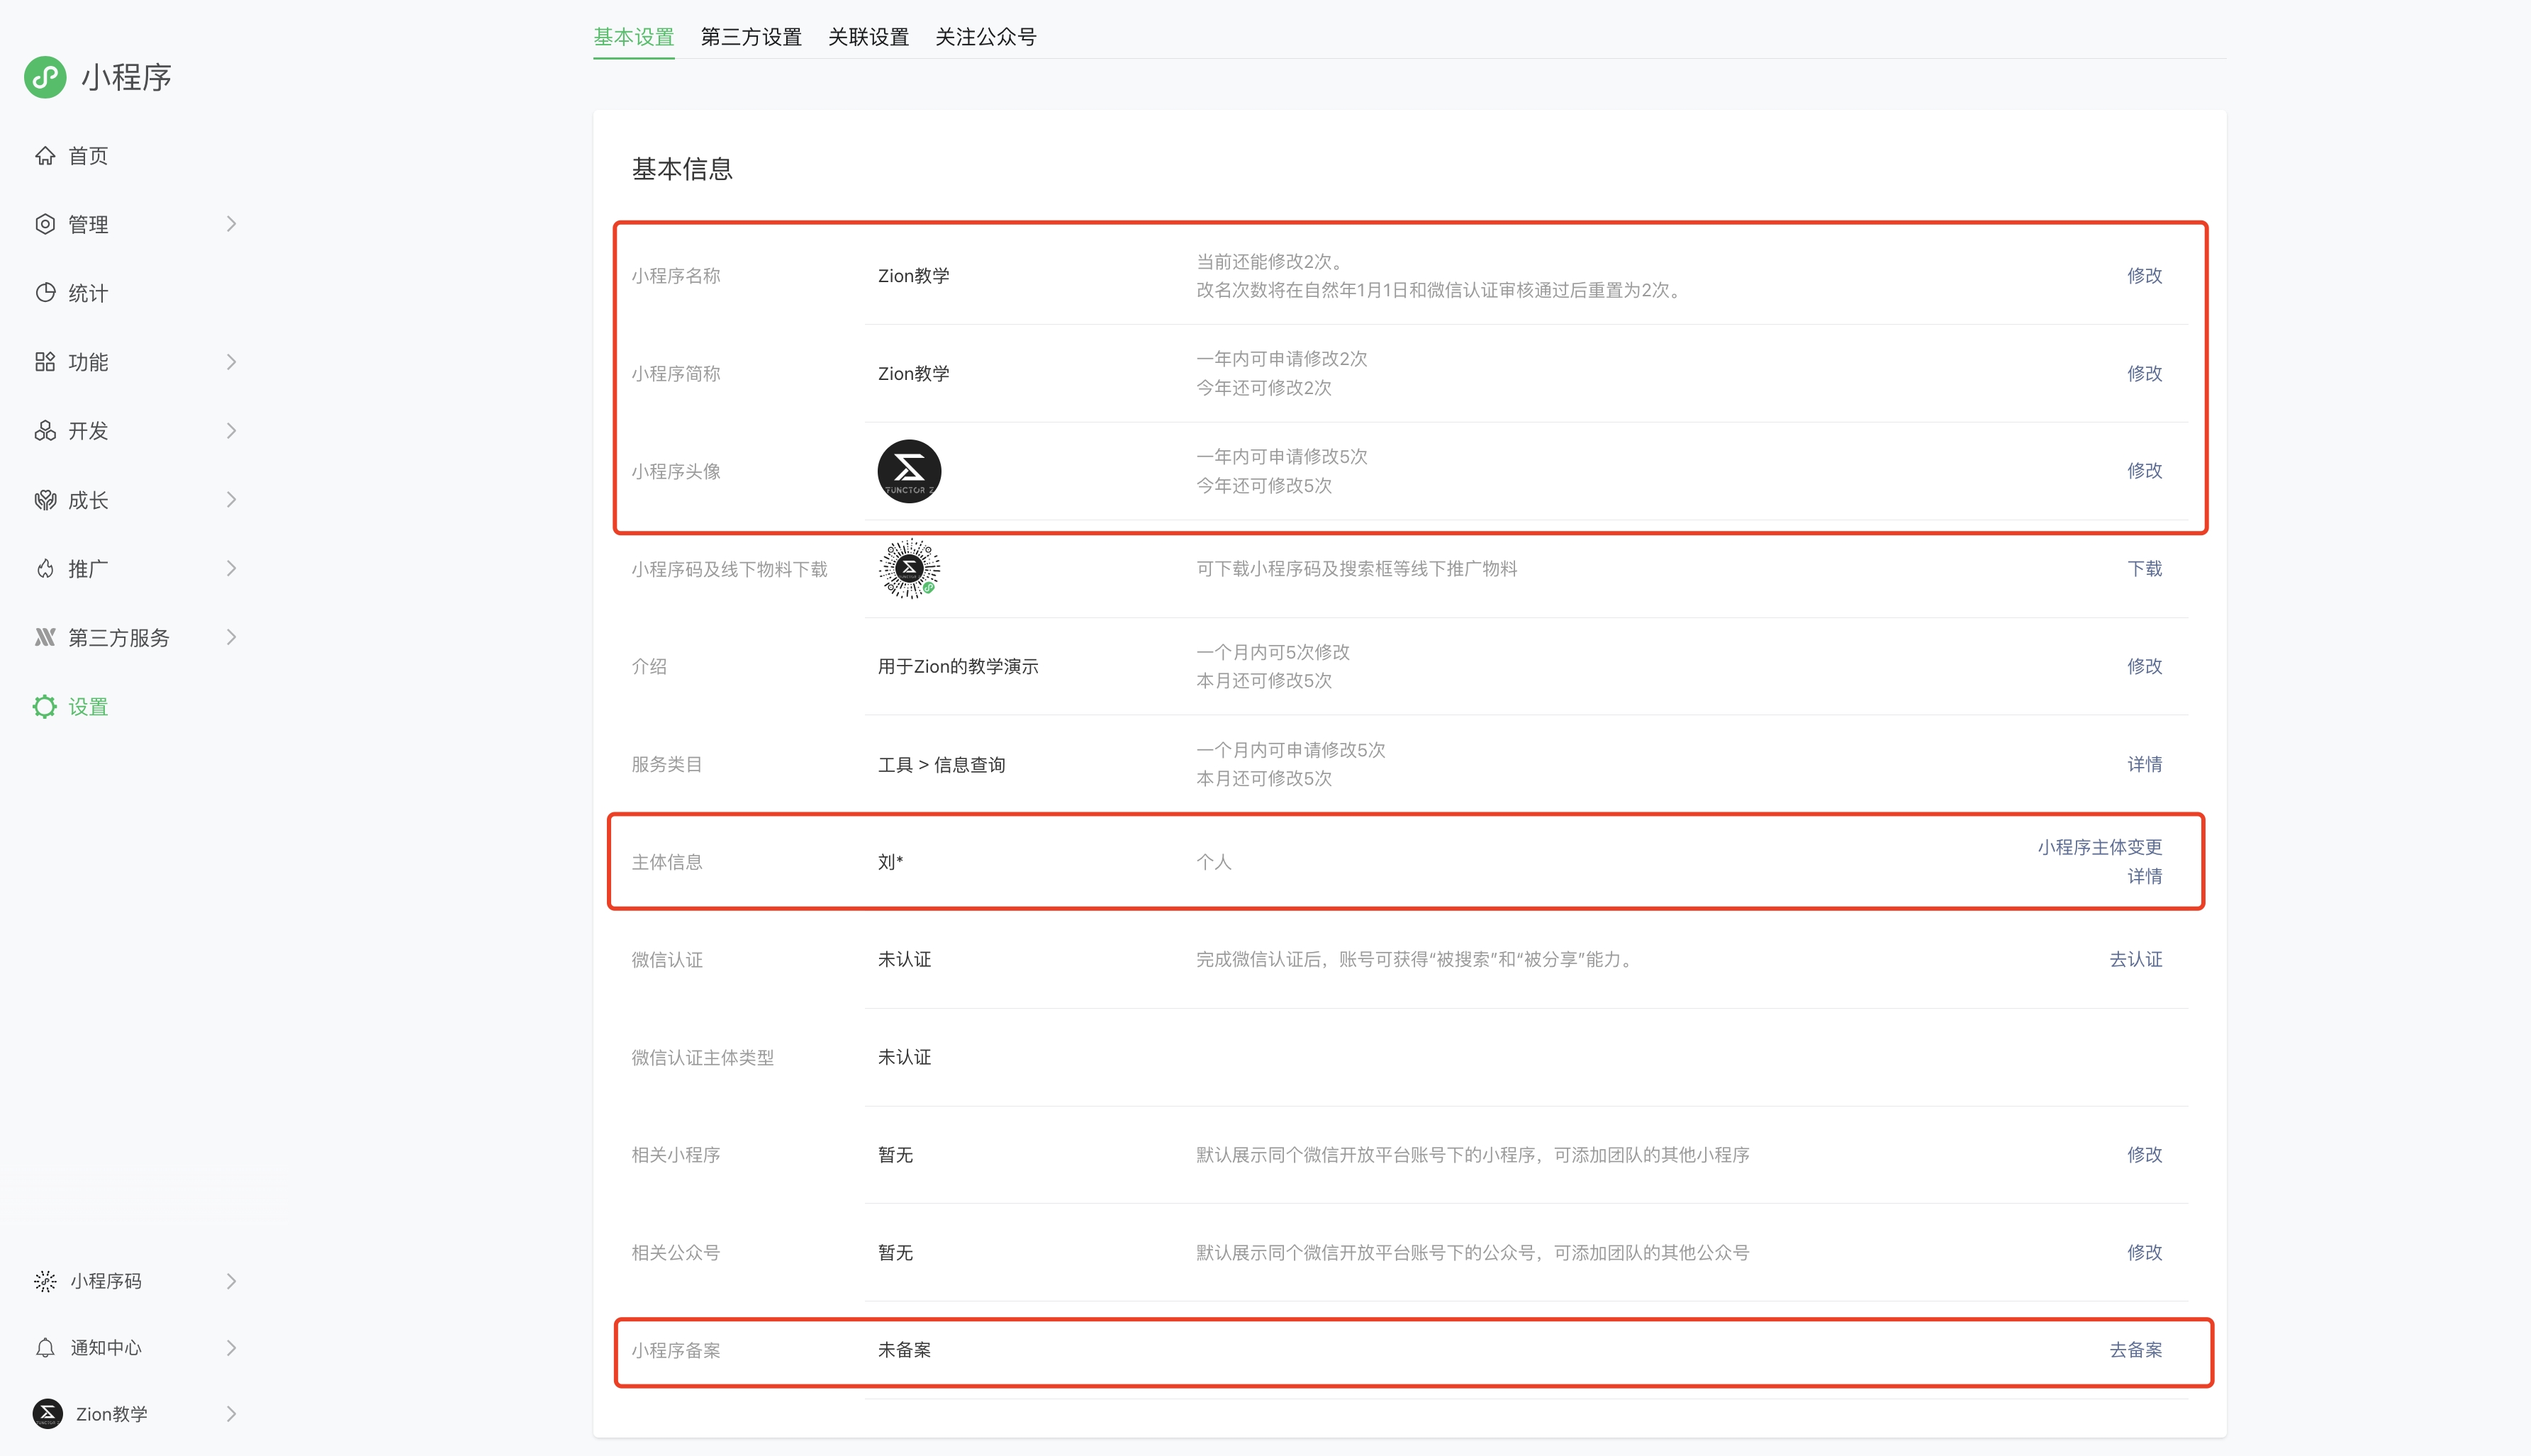
Task: Click the 统计 pie chart icon
Action: (x=45, y=293)
